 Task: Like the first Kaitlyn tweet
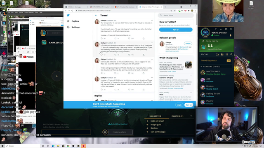click(129, 38)
